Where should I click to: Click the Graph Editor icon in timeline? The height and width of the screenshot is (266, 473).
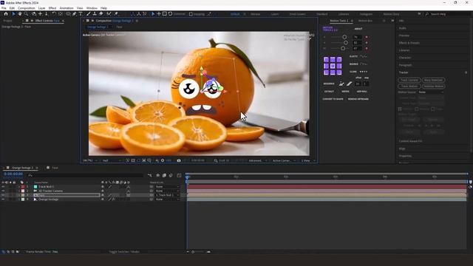click(x=179, y=175)
